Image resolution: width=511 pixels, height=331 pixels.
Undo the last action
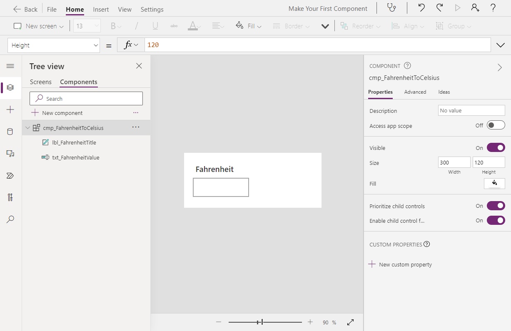420,8
